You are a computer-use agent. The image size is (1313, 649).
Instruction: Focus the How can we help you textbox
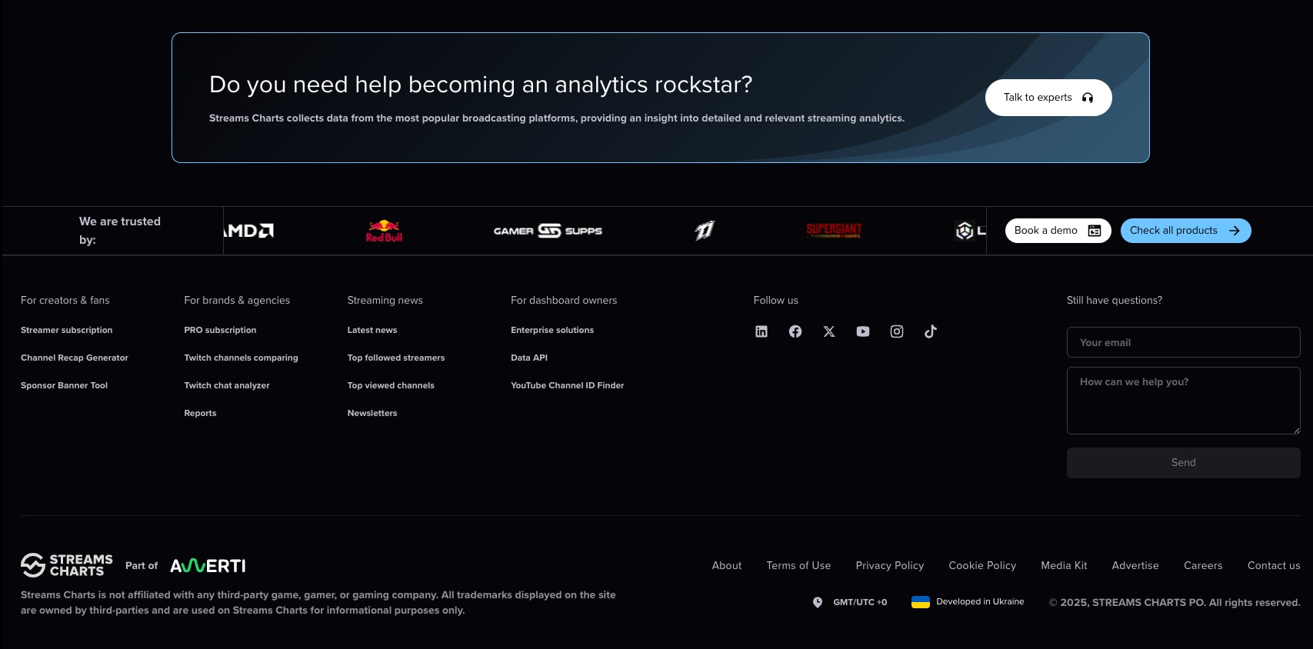point(1183,401)
